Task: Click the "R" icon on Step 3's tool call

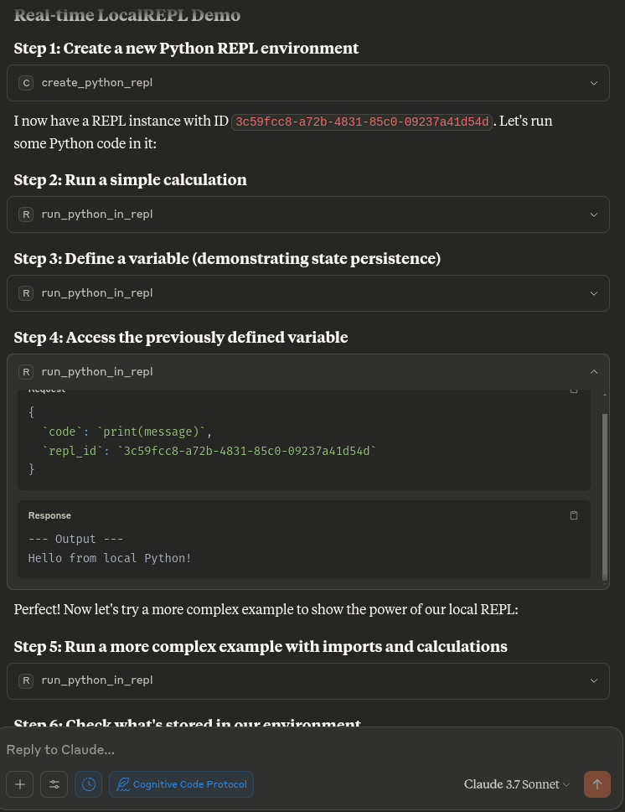Action: pos(26,293)
